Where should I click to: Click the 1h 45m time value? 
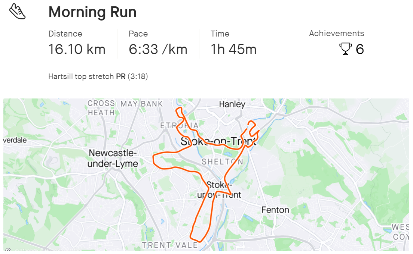click(x=233, y=49)
